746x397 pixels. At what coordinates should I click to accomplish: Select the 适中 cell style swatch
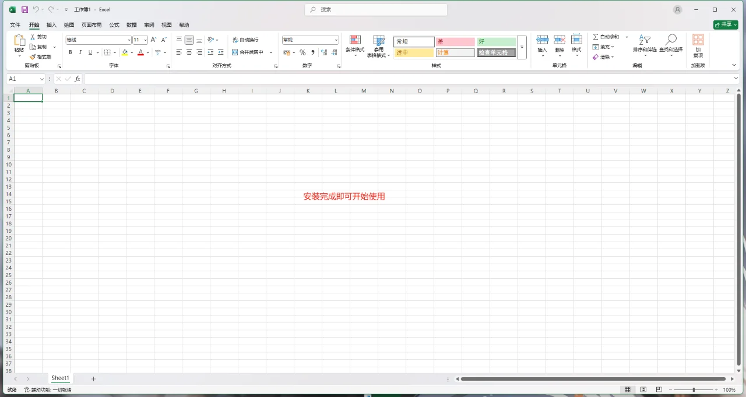413,52
